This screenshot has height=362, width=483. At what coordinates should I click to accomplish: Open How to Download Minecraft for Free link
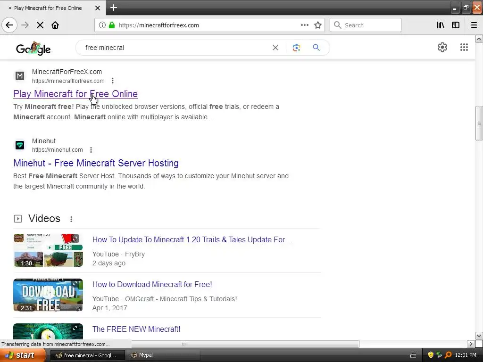tap(152, 284)
